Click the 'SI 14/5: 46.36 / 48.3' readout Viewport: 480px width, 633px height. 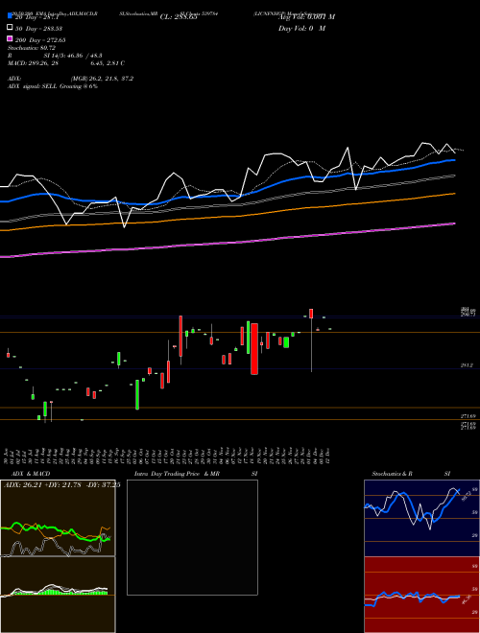point(73,56)
